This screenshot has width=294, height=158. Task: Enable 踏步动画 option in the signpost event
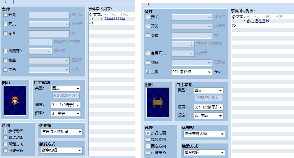pyautogui.click(x=148, y=140)
